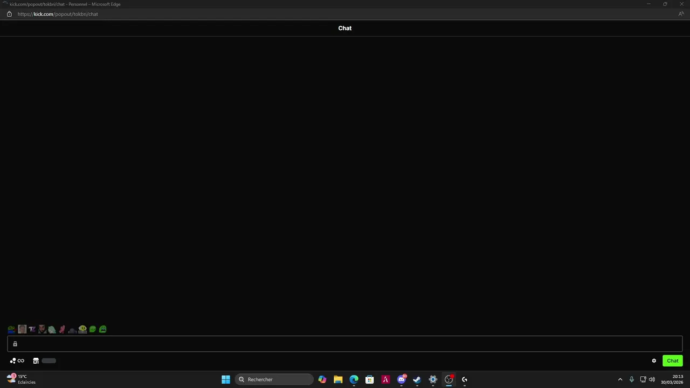Image resolution: width=690 pixels, height=388 pixels.
Task: Insert the yellow smiley face emote
Action: tap(82, 329)
